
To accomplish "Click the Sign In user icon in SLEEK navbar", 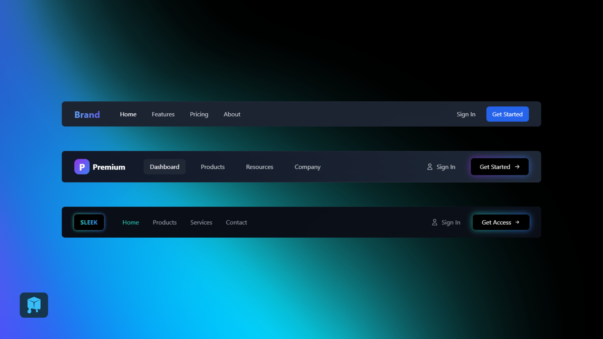I will click(434, 222).
